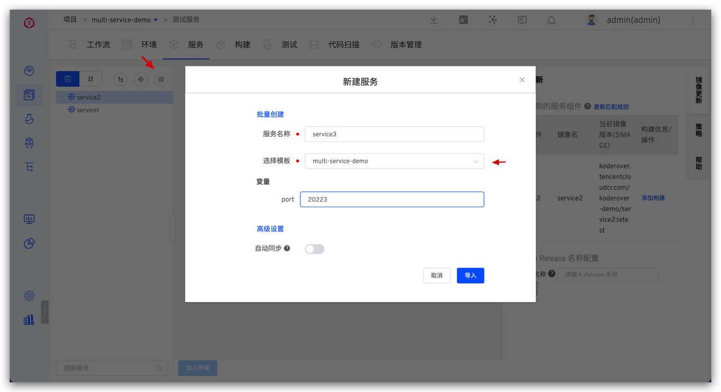This screenshot has width=721, height=392.
Task: Open the 选择模板 dropdown
Action: click(394, 161)
